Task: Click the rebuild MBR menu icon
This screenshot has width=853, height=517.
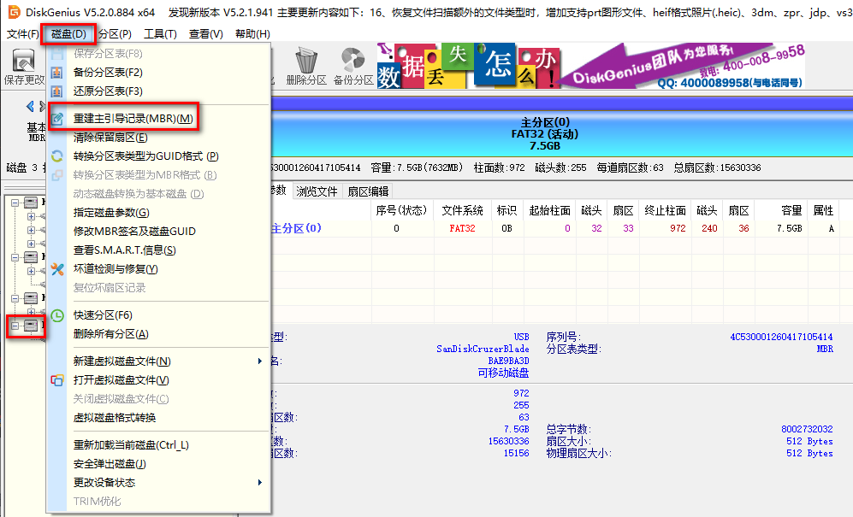Action: 57,119
